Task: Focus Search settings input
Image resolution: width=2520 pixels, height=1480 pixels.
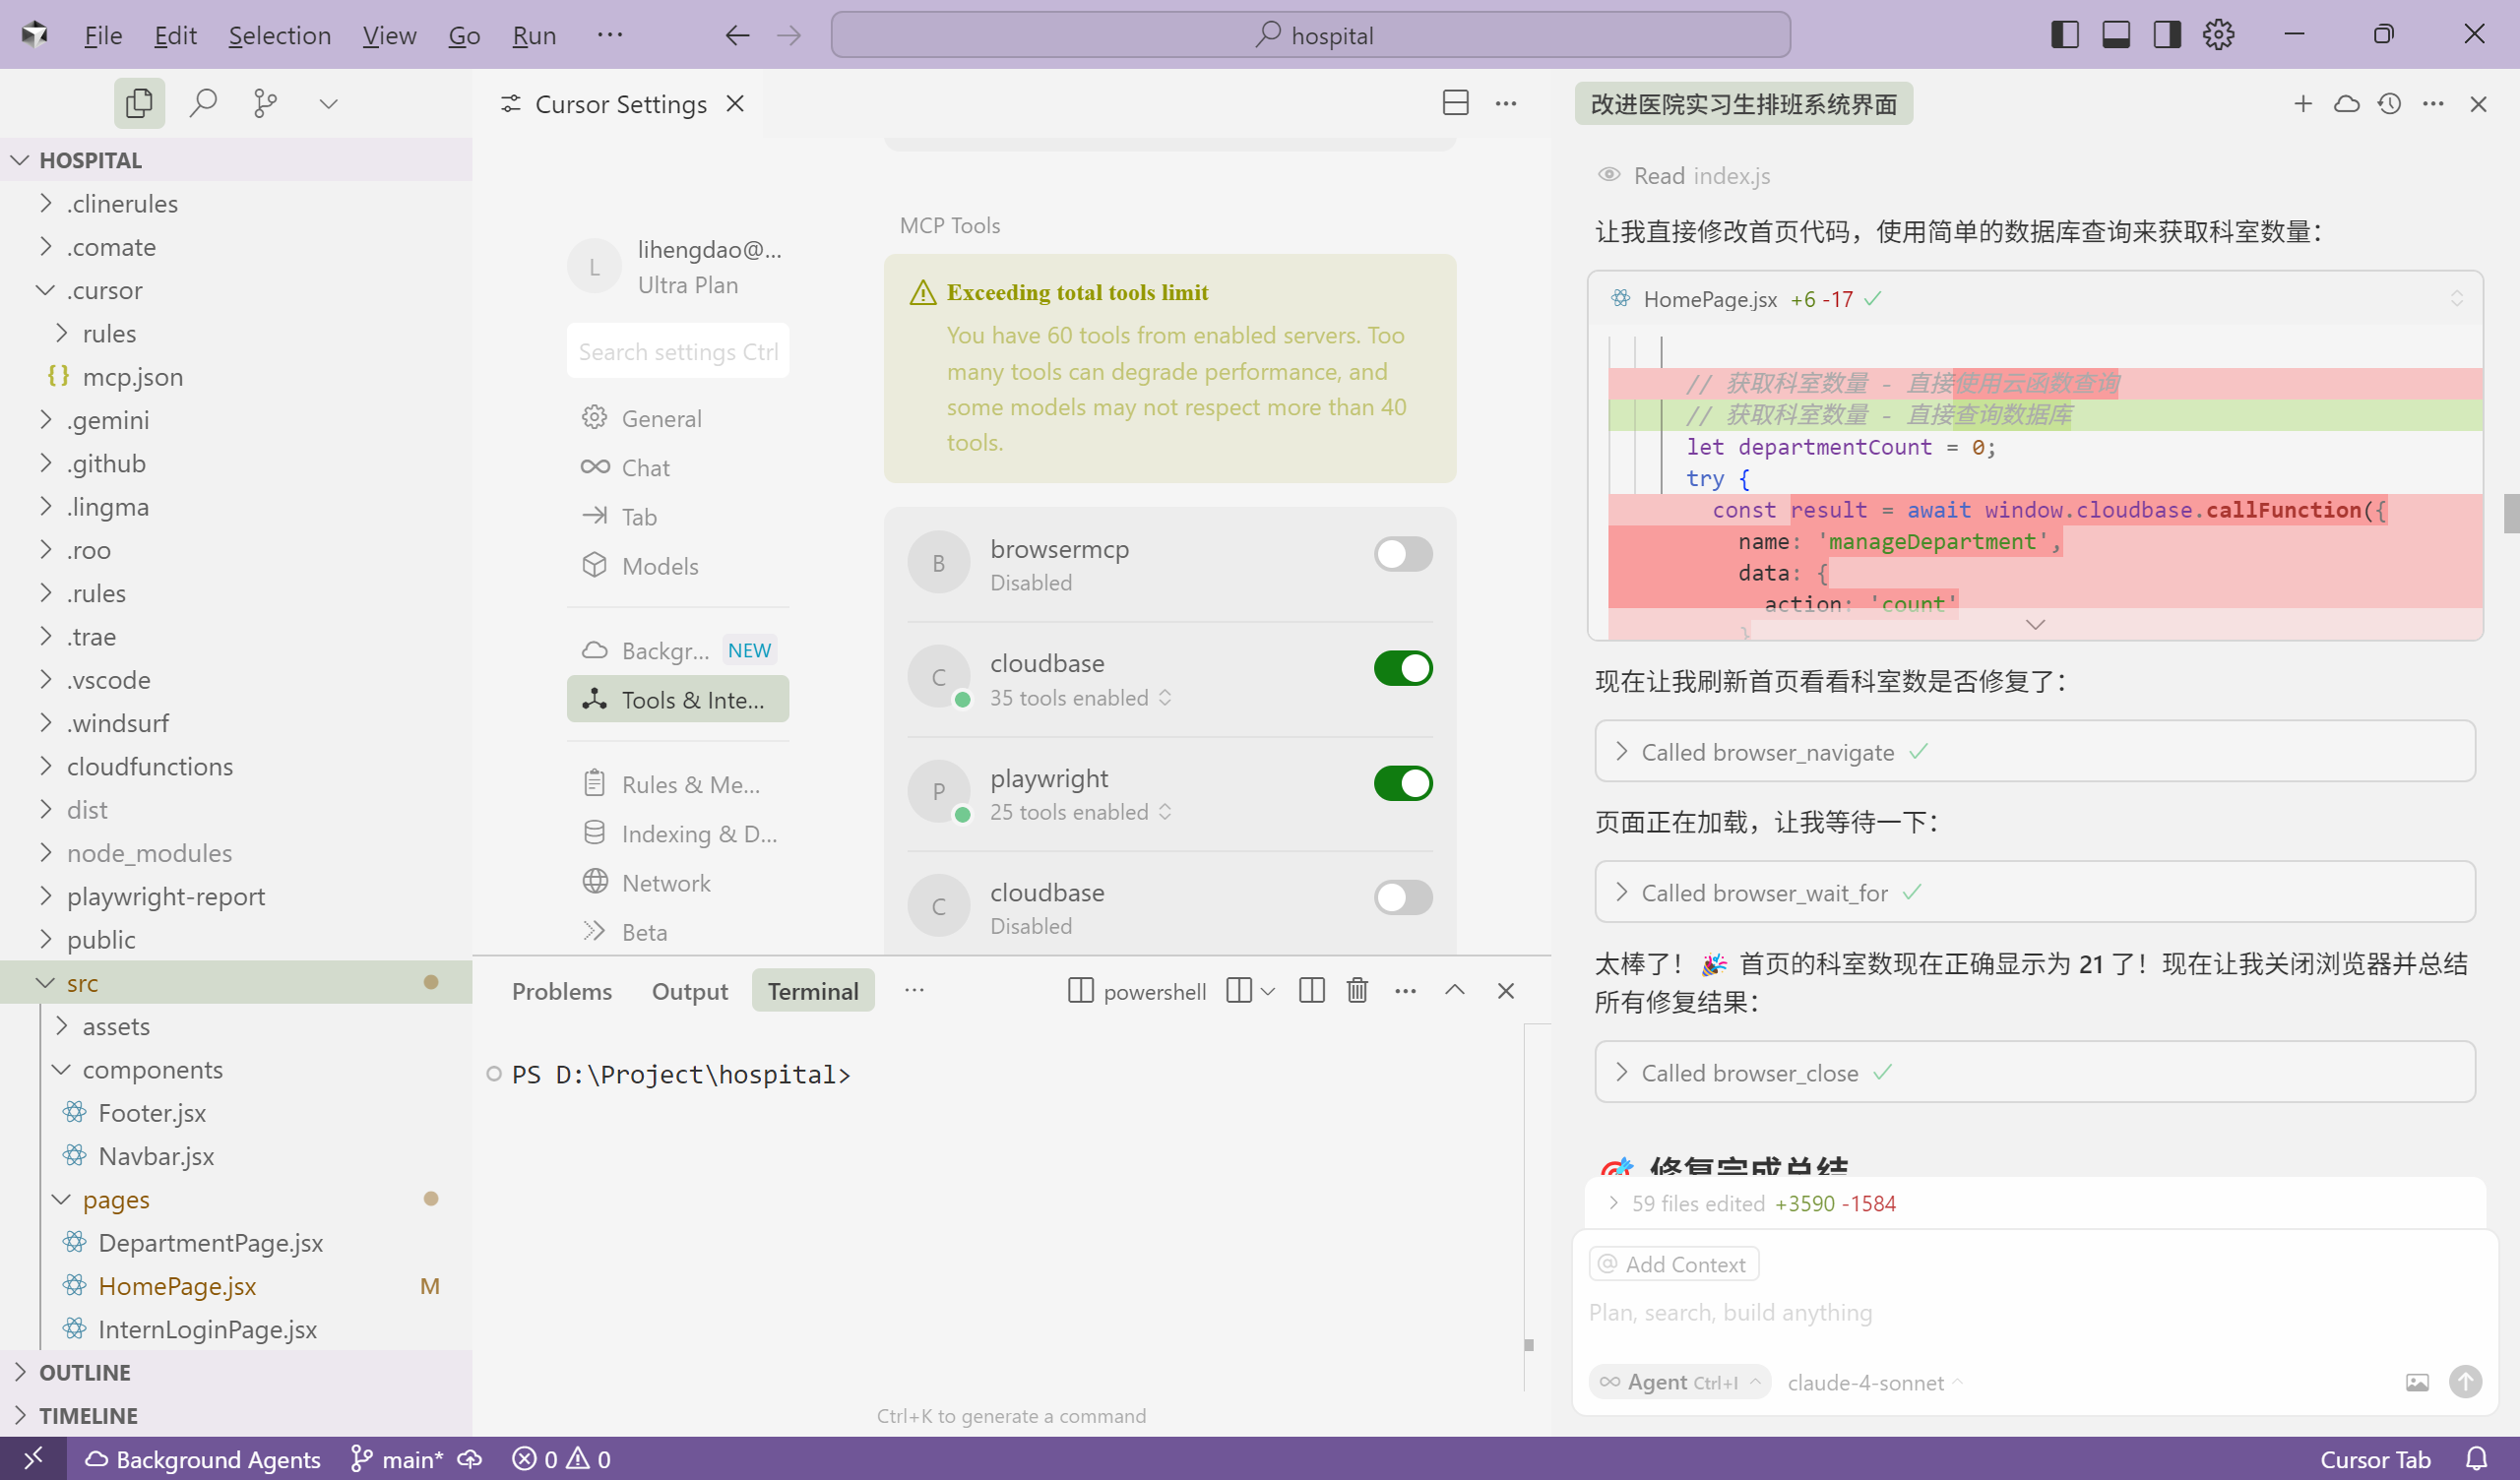Action: click(678, 351)
